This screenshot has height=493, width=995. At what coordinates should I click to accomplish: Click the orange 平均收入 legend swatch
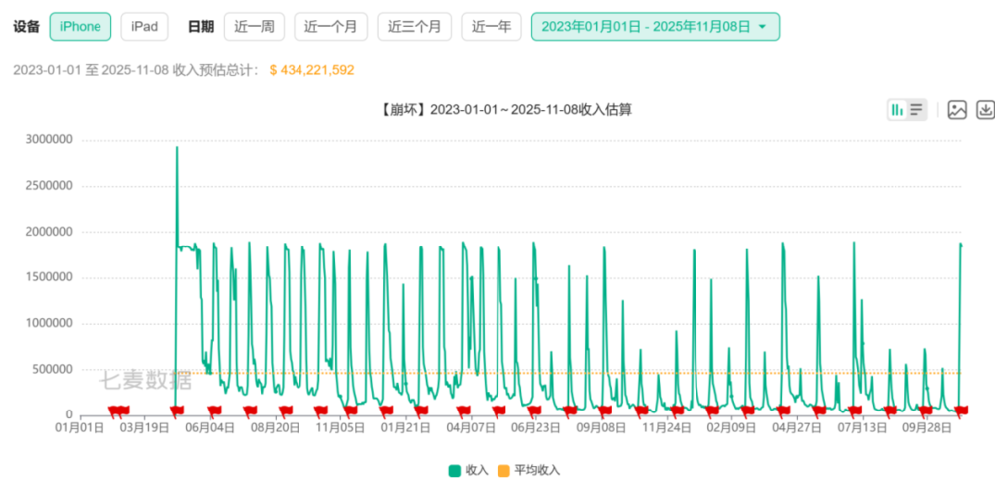503,470
